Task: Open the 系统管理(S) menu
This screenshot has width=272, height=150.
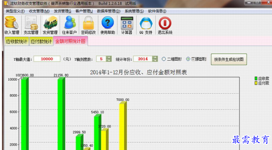Action: point(134,11)
